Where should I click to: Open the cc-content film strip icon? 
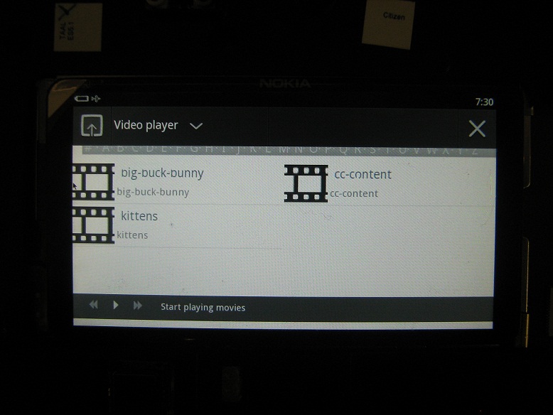(306, 183)
